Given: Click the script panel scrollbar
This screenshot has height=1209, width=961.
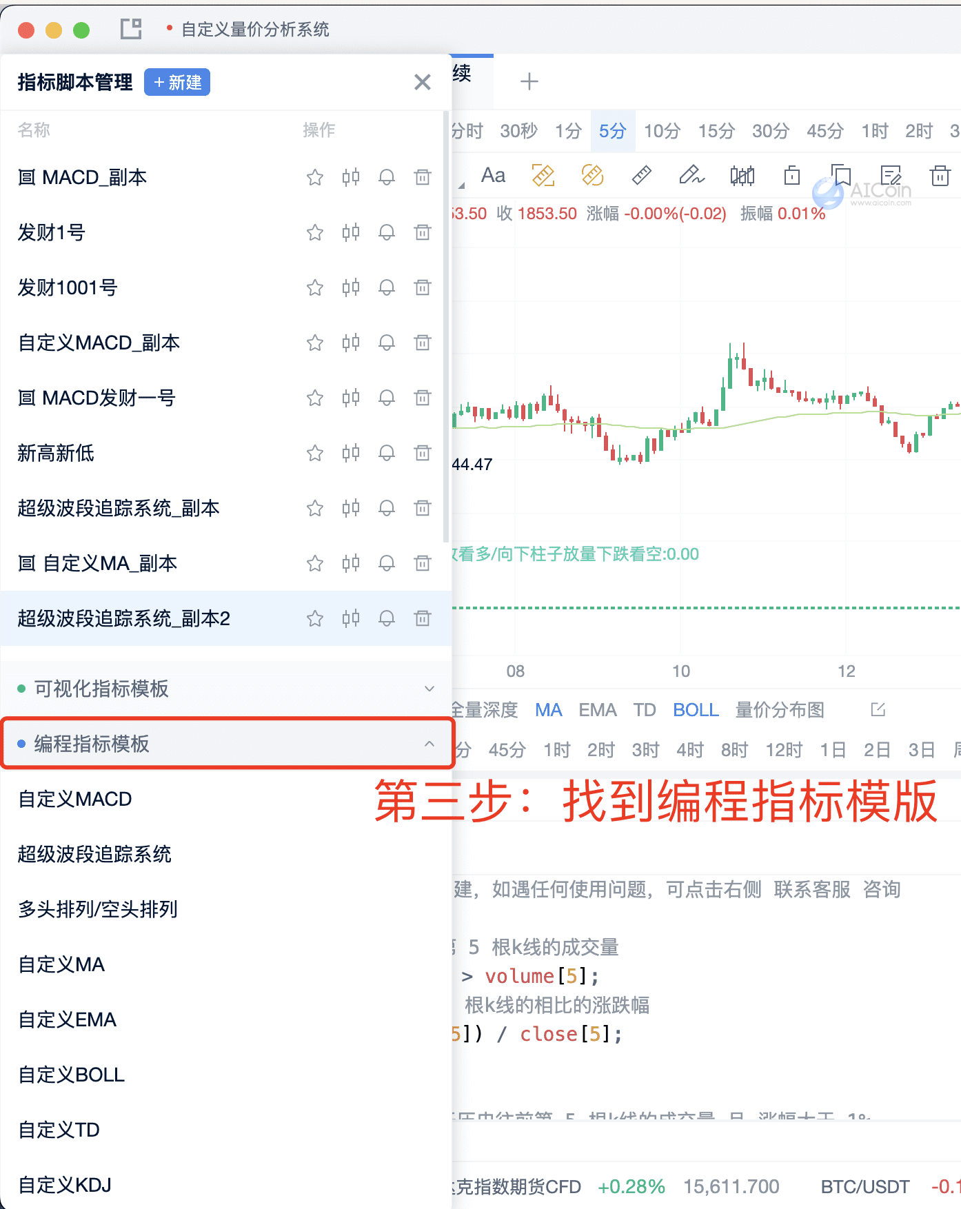Looking at the screenshot, I should (x=446, y=327).
